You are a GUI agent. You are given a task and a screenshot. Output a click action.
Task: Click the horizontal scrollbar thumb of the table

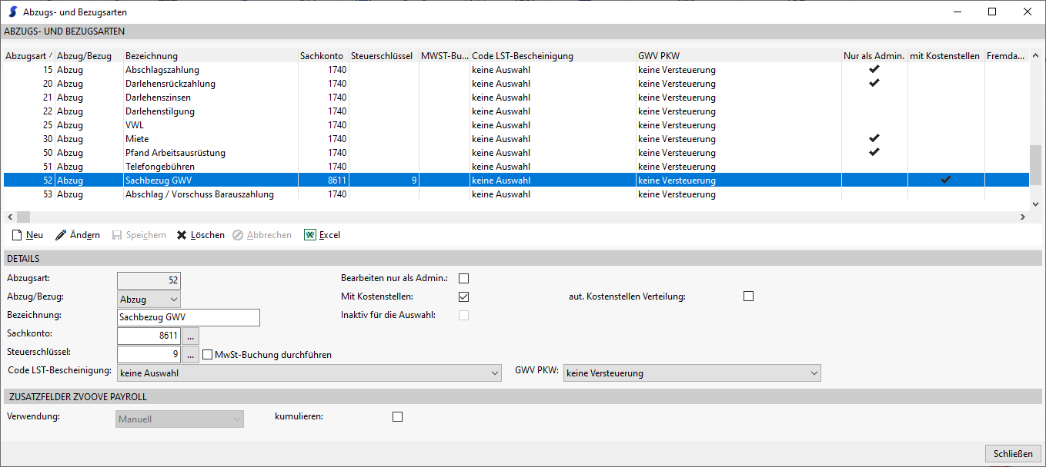coord(23,217)
